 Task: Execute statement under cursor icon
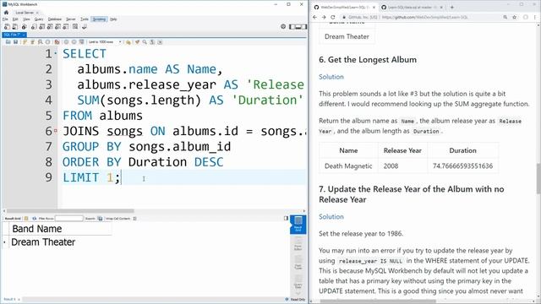point(32,42)
